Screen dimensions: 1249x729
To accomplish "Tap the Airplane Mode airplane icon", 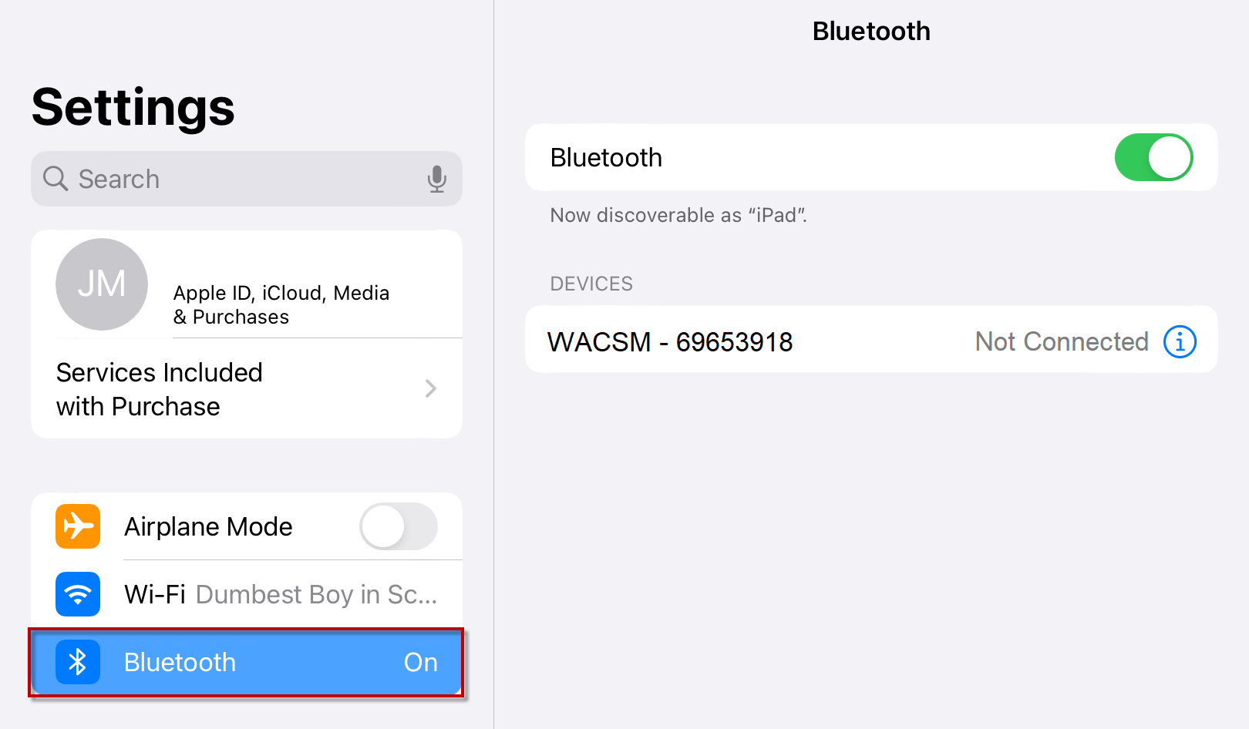I will pos(77,526).
